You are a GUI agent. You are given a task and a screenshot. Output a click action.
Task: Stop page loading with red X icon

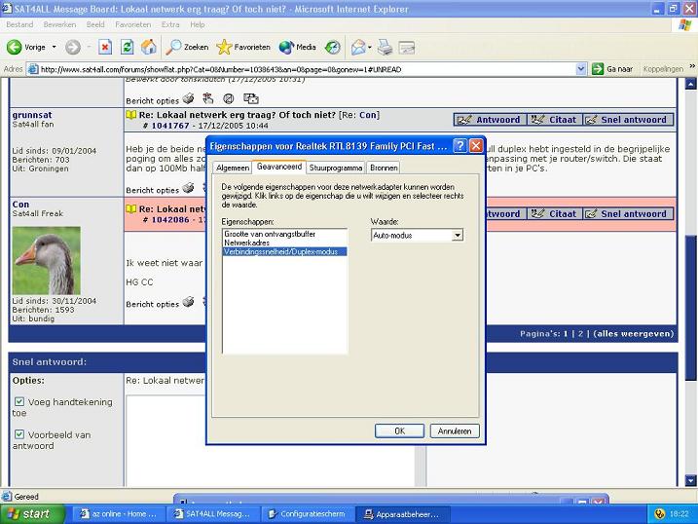(x=105, y=47)
